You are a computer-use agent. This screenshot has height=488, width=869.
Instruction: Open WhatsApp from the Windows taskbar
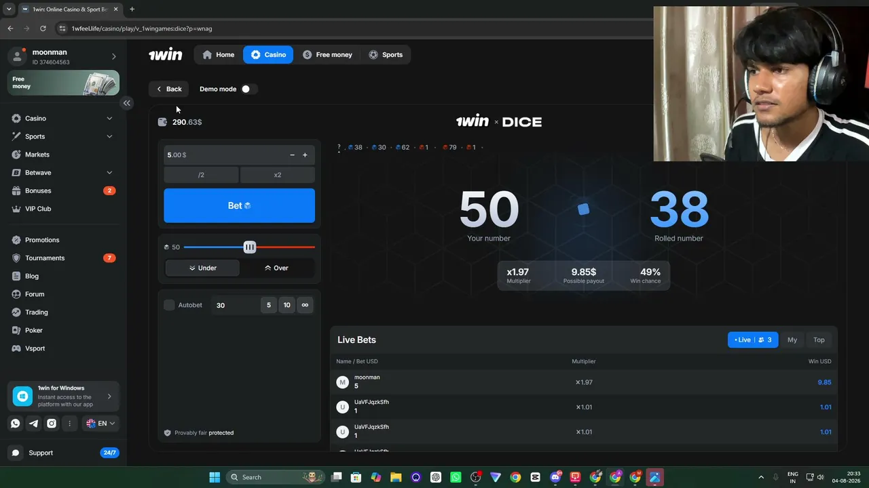coord(456,477)
